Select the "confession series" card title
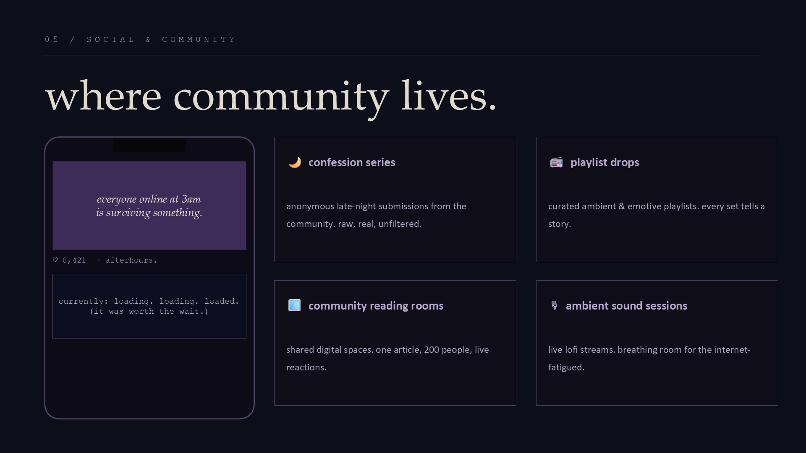Image resolution: width=806 pixels, height=453 pixels. [x=352, y=162]
